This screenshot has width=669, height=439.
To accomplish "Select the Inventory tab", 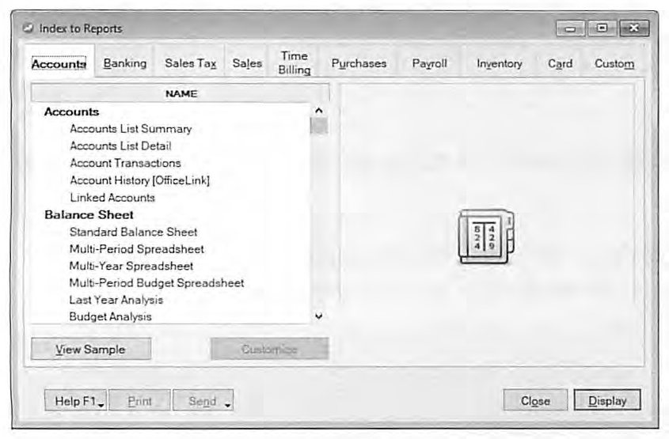I will coord(500,63).
